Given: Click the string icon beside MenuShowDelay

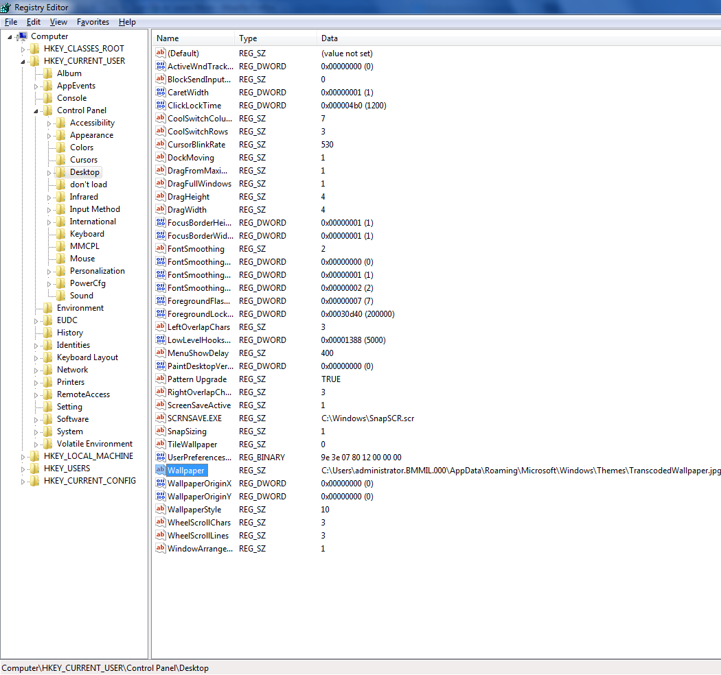Looking at the screenshot, I should 160,353.
